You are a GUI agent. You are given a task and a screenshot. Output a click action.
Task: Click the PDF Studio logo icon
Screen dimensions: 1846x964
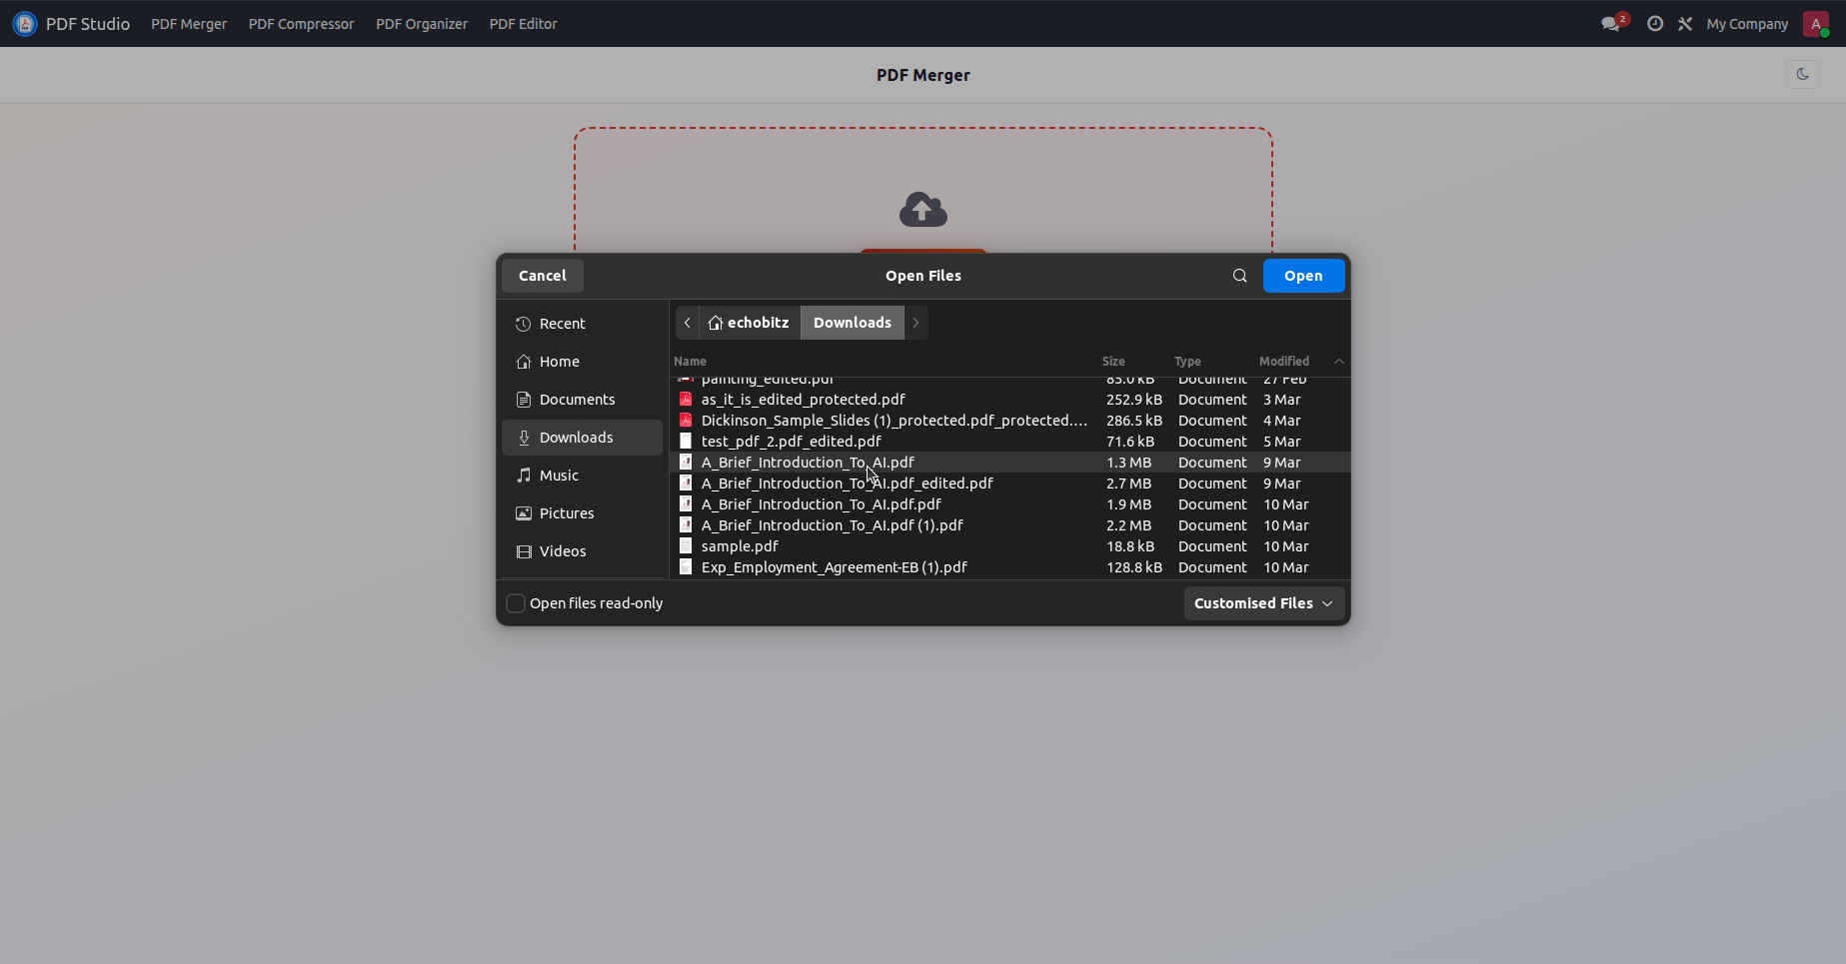tap(25, 23)
